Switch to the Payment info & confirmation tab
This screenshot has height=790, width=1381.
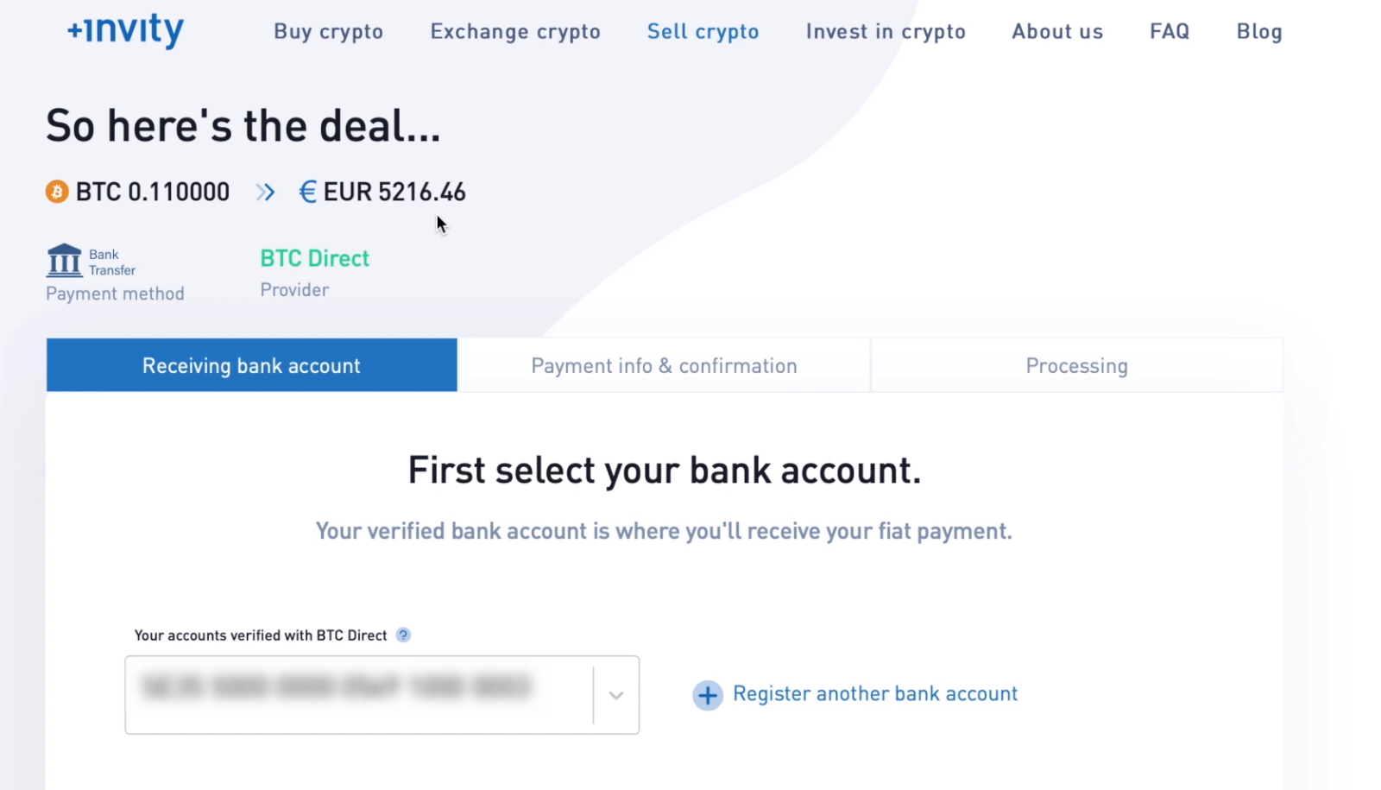[664, 365]
